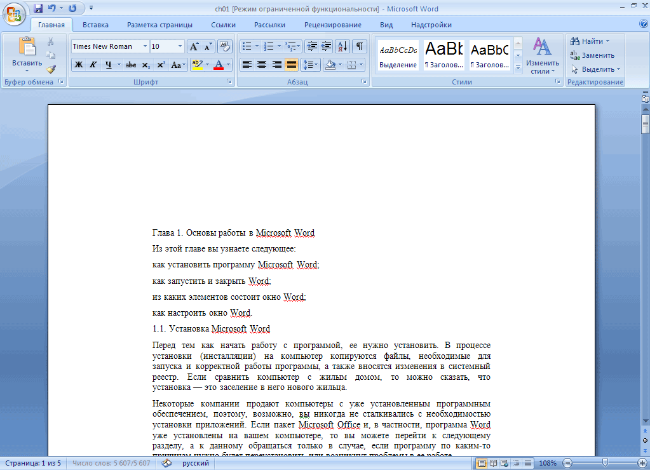This screenshot has width=650, height=470.
Task: Cut selection with scissors icon
Action: [x=51, y=41]
